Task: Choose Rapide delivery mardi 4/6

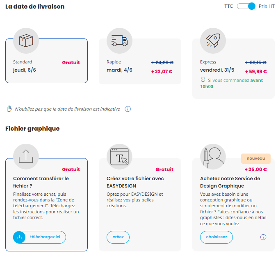Action: 140,61
